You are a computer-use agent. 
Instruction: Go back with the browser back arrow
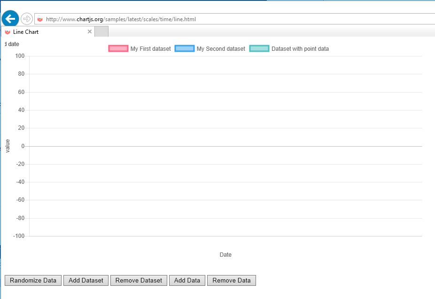(x=10, y=19)
